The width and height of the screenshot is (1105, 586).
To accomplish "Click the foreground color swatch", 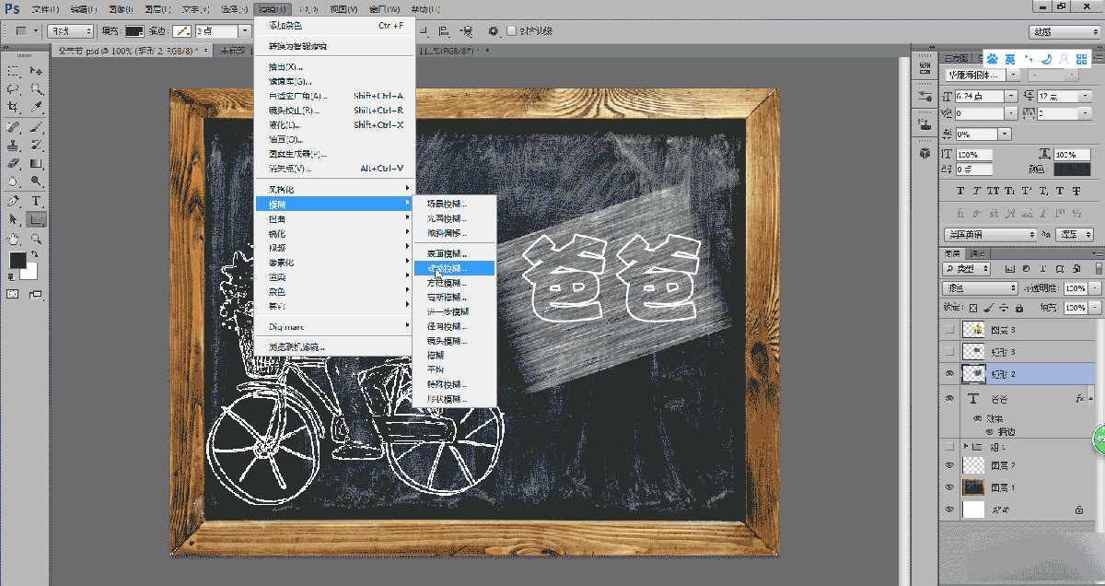I will [17, 259].
